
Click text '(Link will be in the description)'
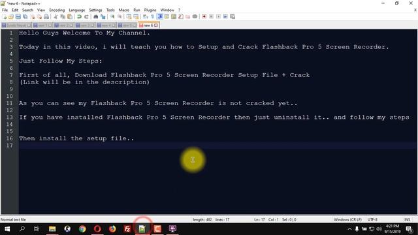tap(84, 82)
